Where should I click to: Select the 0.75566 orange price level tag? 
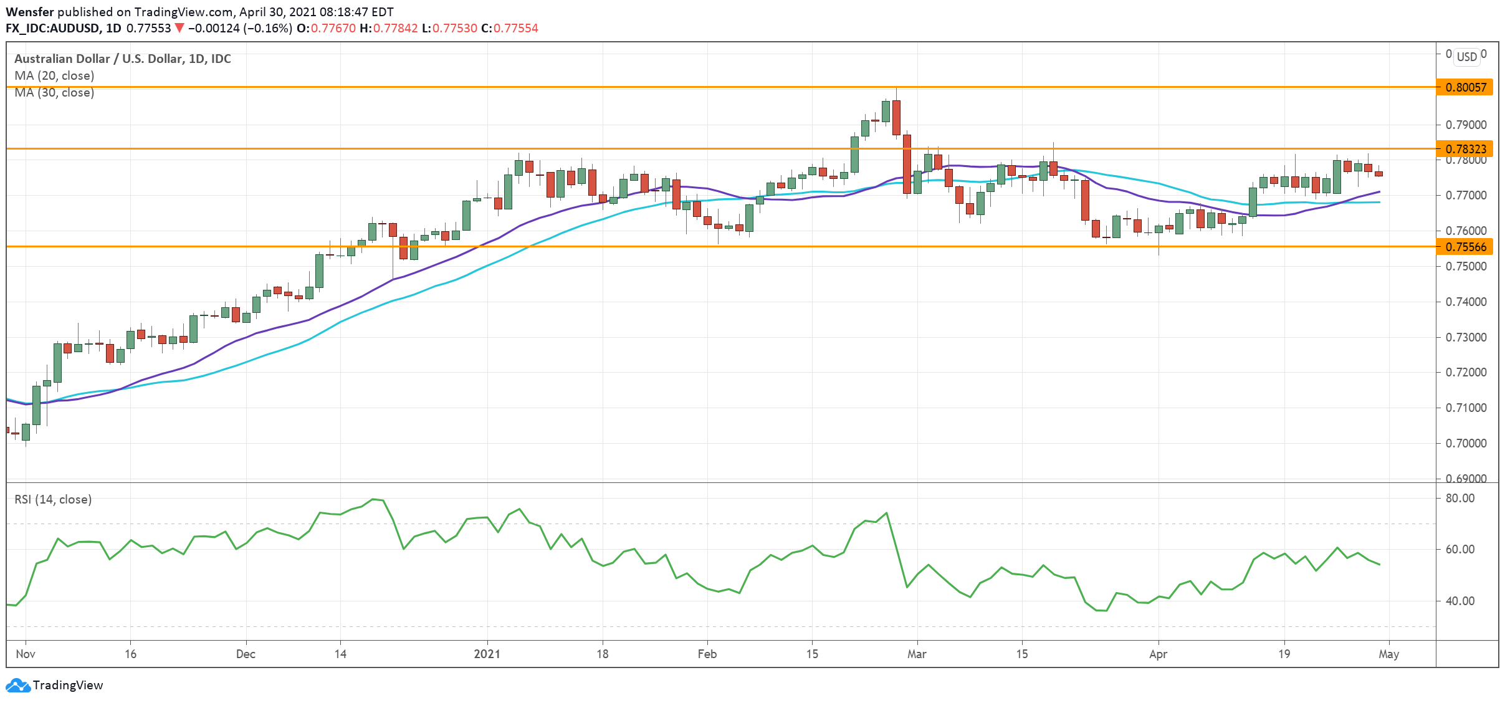(x=1465, y=247)
